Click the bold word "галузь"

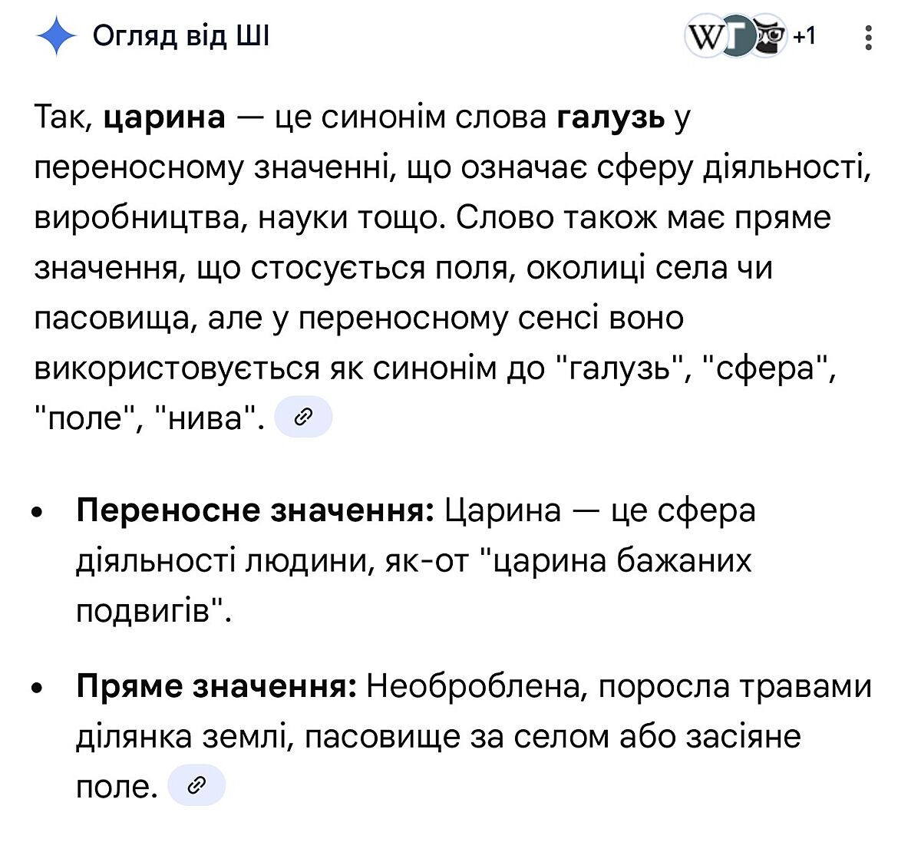pyautogui.click(x=611, y=118)
